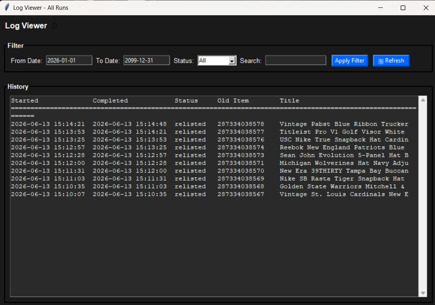Click old item number 287334038571

click(240, 163)
